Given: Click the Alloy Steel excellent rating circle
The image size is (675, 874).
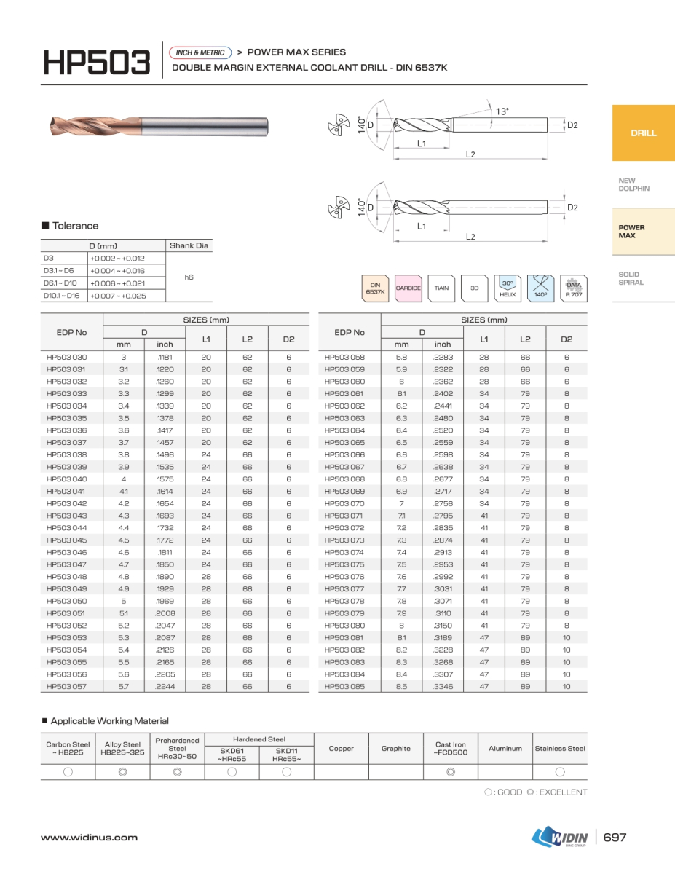Looking at the screenshot, I should (x=122, y=772).
